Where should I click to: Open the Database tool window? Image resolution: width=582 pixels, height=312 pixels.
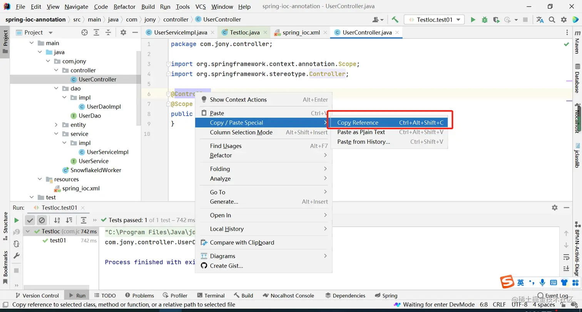point(577,78)
